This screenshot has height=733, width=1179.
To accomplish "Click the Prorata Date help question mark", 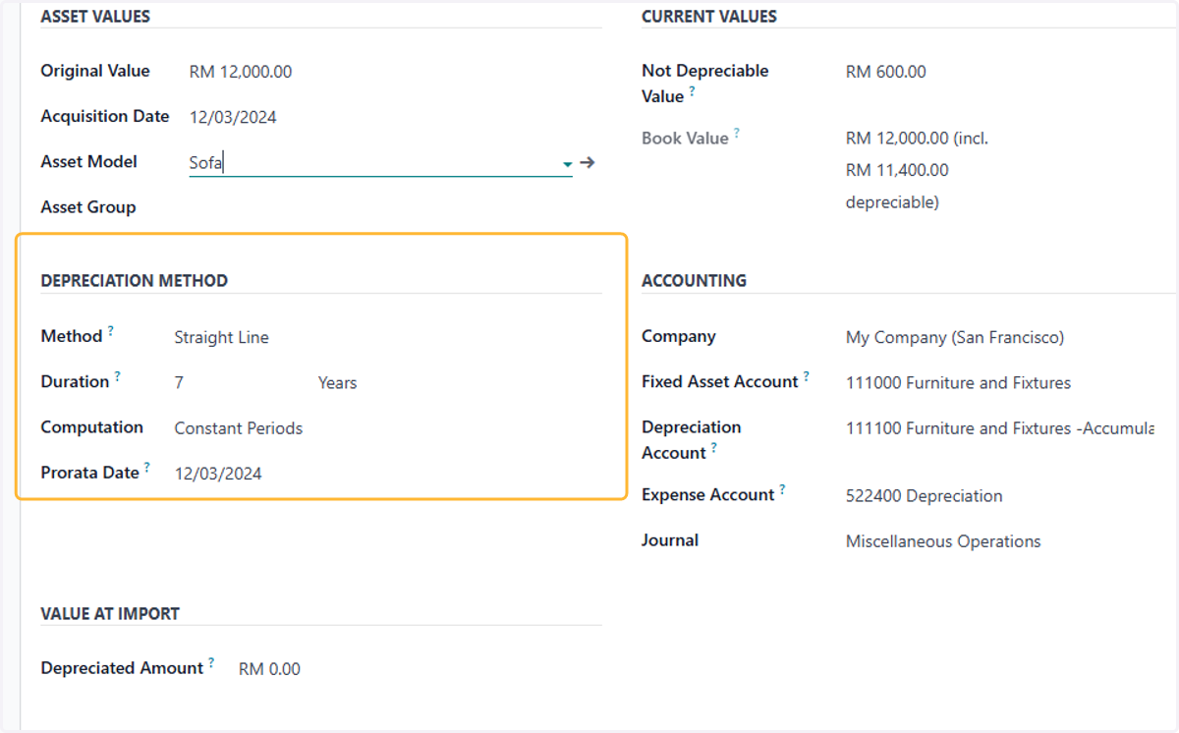I will (x=147, y=468).
